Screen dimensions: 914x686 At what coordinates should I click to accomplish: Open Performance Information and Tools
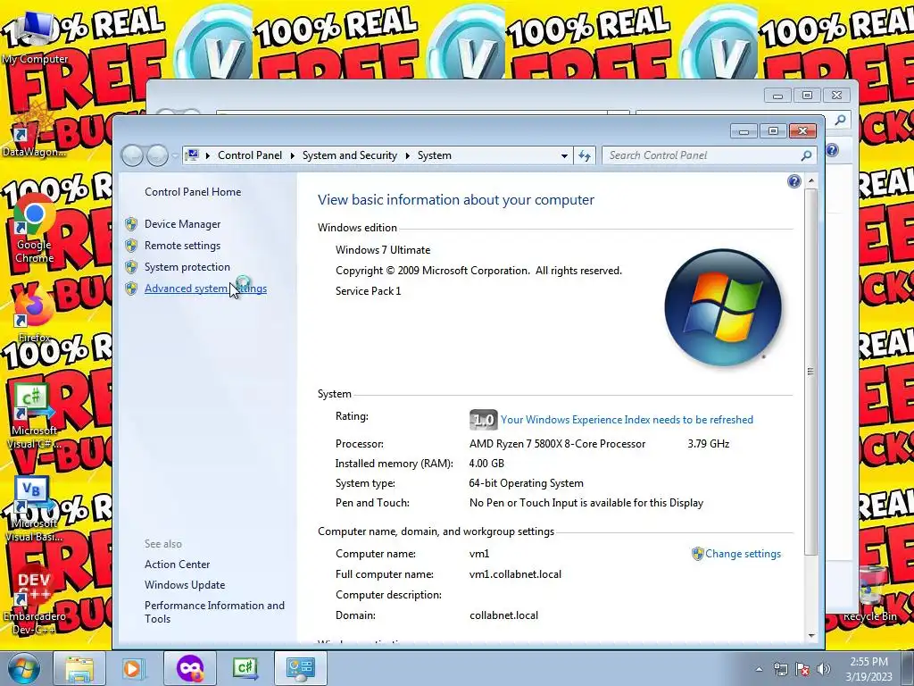(x=214, y=612)
